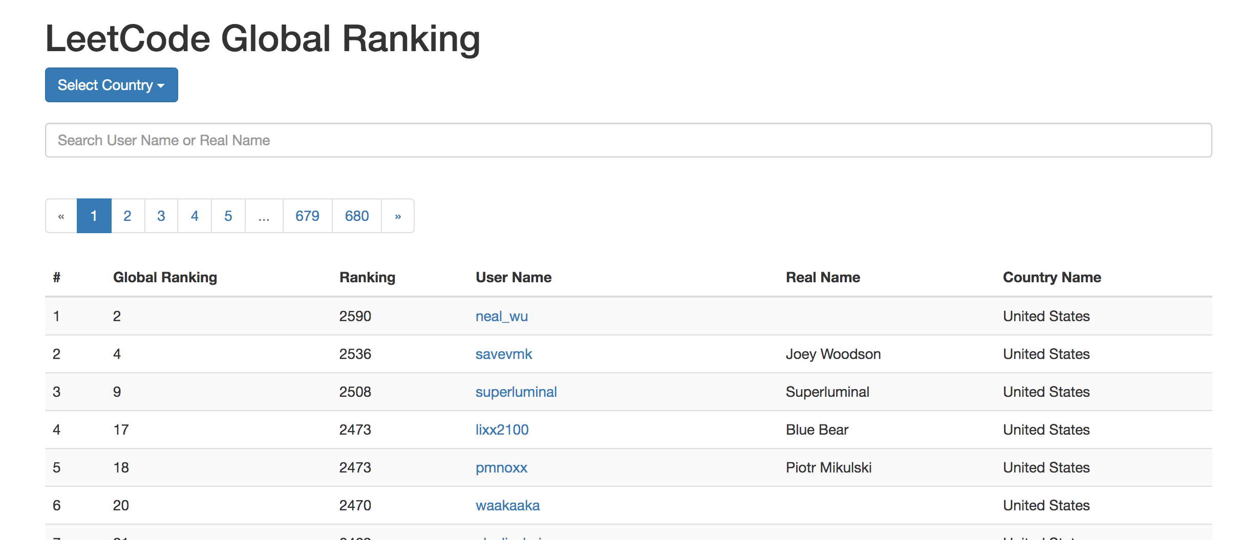Go to page 3 in pagination
Screen dimensions: 1239x540
point(161,216)
